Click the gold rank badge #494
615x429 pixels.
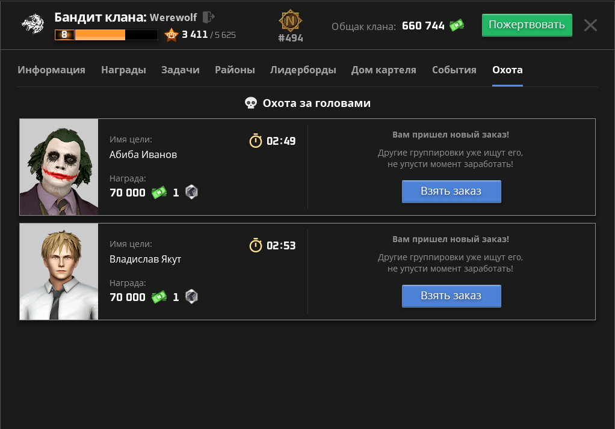pyautogui.click(x=291, y=22)
